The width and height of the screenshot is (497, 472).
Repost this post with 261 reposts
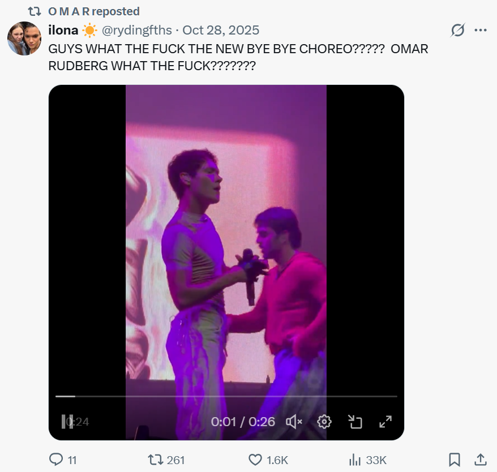[x=155, y=460]
